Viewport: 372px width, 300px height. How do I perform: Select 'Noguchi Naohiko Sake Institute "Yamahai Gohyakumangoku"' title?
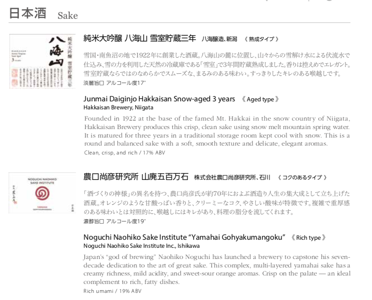(184, 237)
